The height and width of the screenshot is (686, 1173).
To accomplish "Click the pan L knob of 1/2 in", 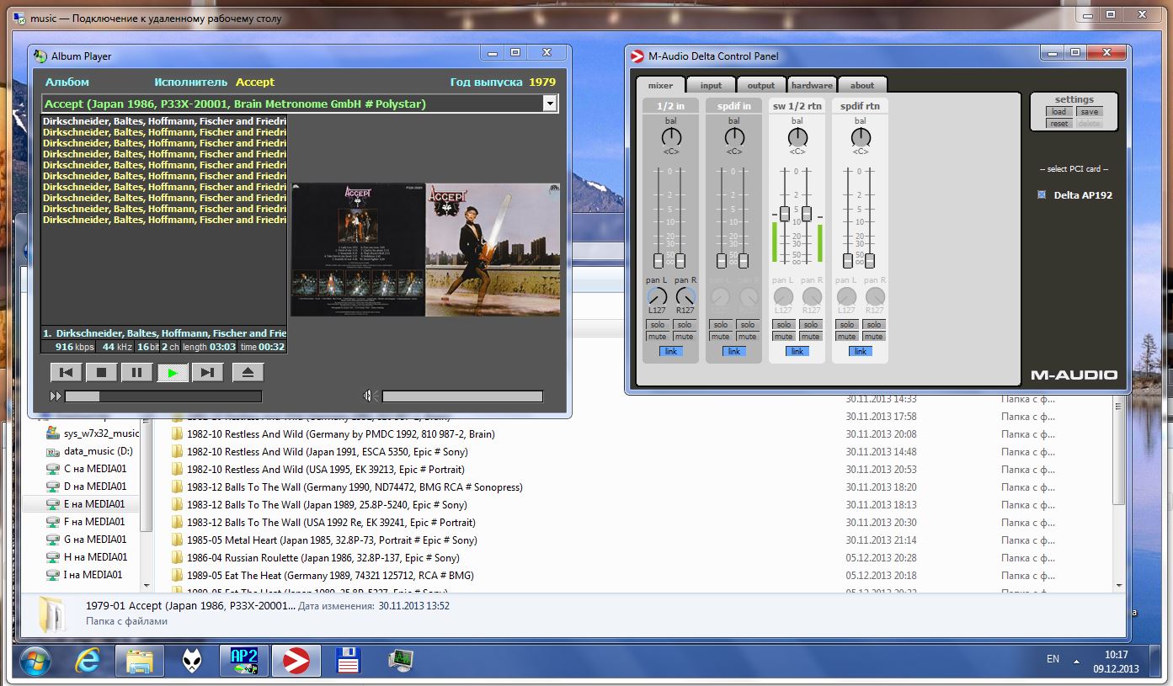I will (x=658, y=296).
